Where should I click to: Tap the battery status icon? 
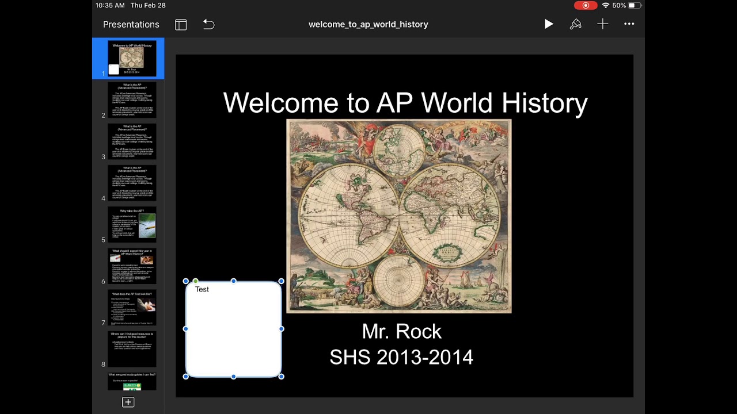point(635,5)
